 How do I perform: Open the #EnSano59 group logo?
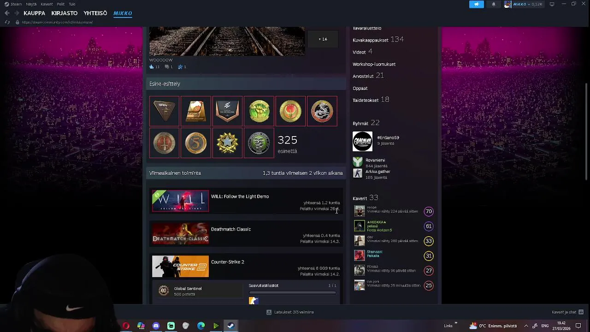[362, 142]
